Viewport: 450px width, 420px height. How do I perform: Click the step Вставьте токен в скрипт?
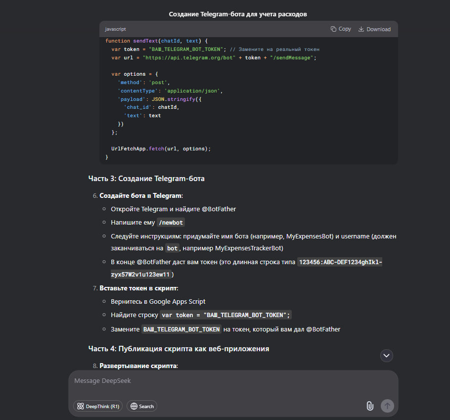click(139, 288)
